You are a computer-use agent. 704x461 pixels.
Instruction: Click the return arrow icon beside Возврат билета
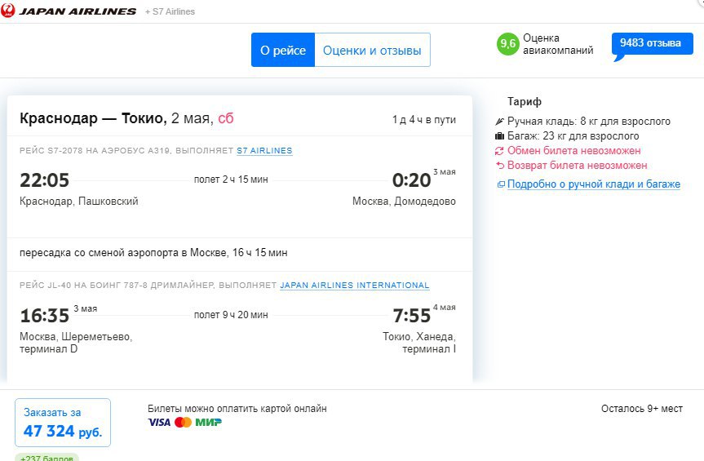(500, 165)
